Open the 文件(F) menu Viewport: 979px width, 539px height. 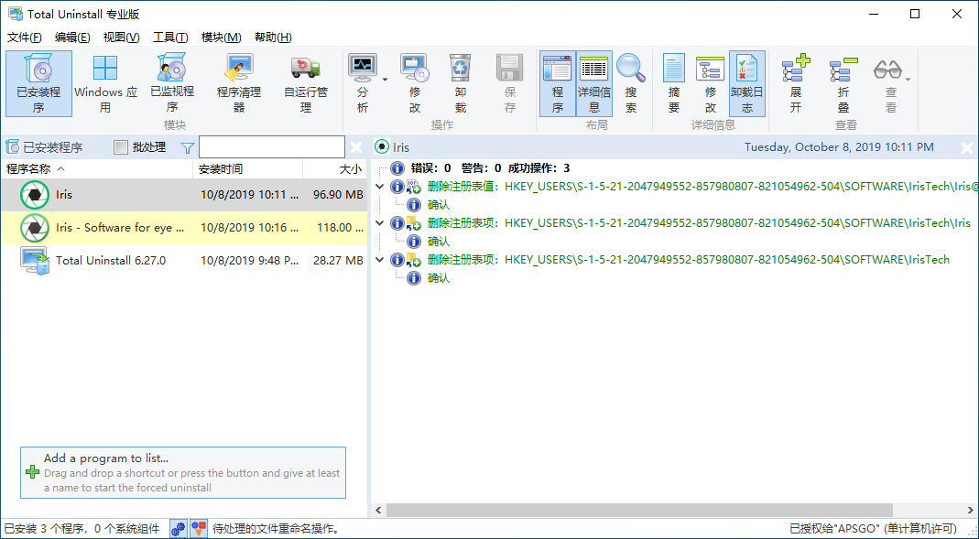tap(25, 38)
